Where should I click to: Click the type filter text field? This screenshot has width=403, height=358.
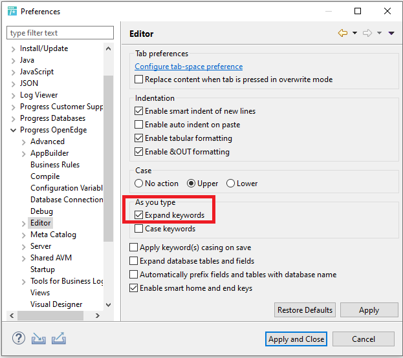point(60,32)
